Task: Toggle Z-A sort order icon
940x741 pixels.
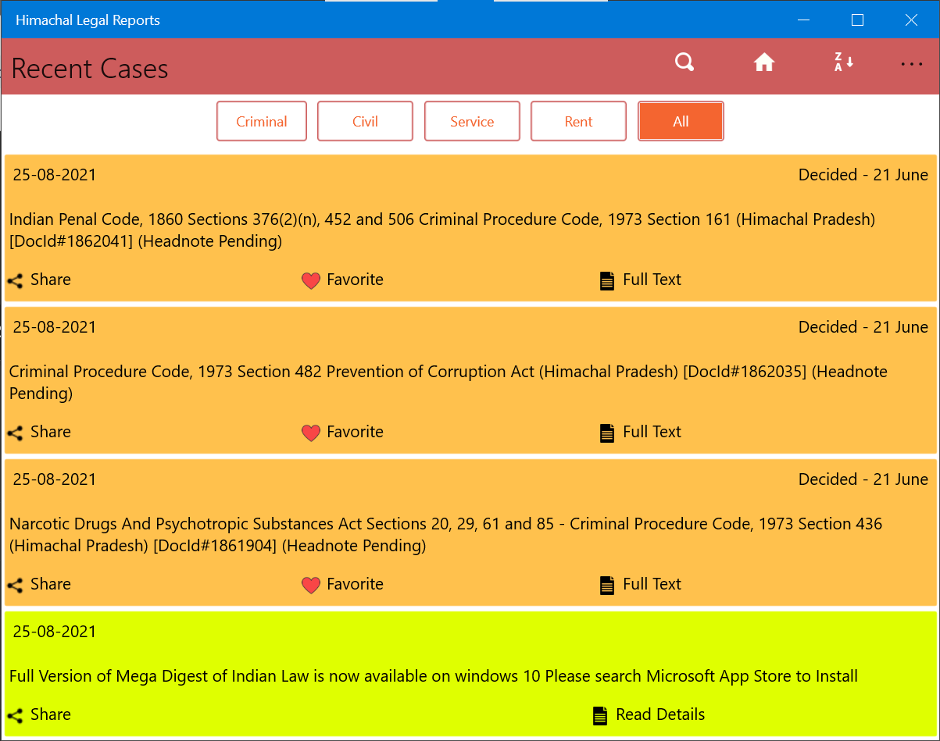Action: (843, 62)
